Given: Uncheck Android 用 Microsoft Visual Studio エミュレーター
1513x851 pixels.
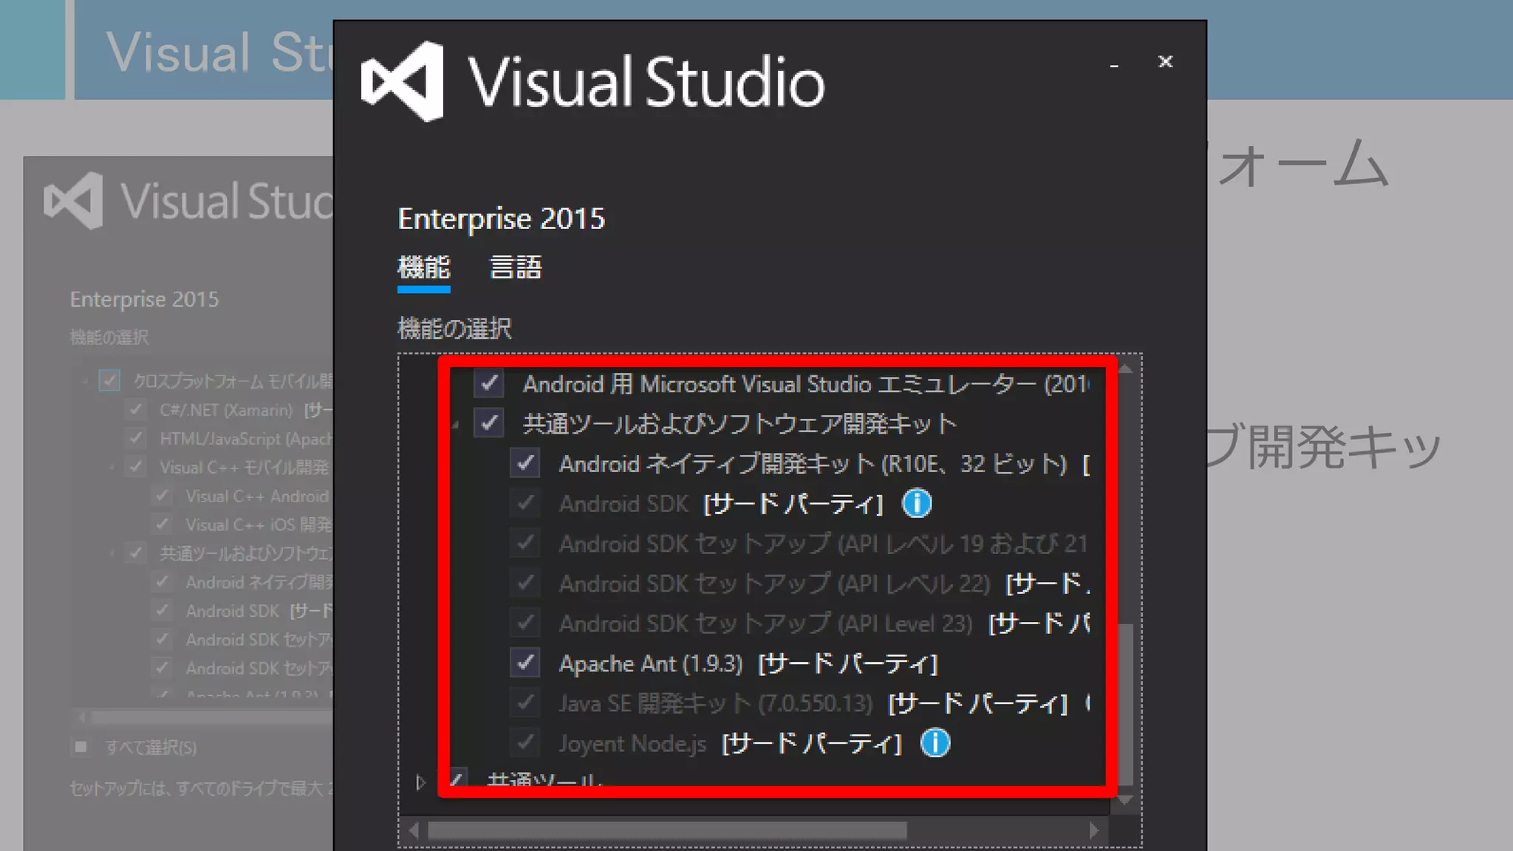Looking at the screenshot, I should [489, 383].
